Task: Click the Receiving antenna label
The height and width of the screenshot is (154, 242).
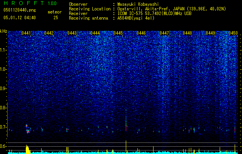Action: pos(88,18)
